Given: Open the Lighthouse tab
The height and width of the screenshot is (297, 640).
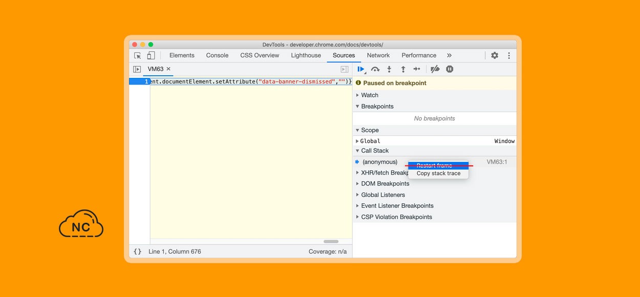Looking at the screenshot, I should tap(306, 55).
